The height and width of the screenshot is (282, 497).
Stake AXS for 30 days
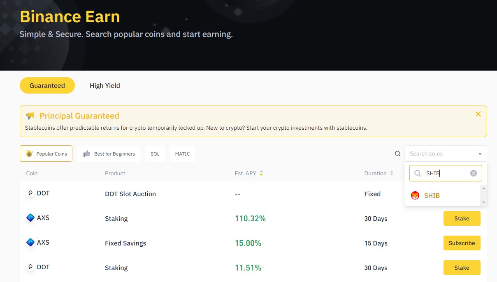(462, 218)
